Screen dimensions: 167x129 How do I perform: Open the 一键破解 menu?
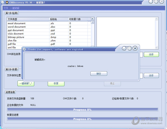15,8
